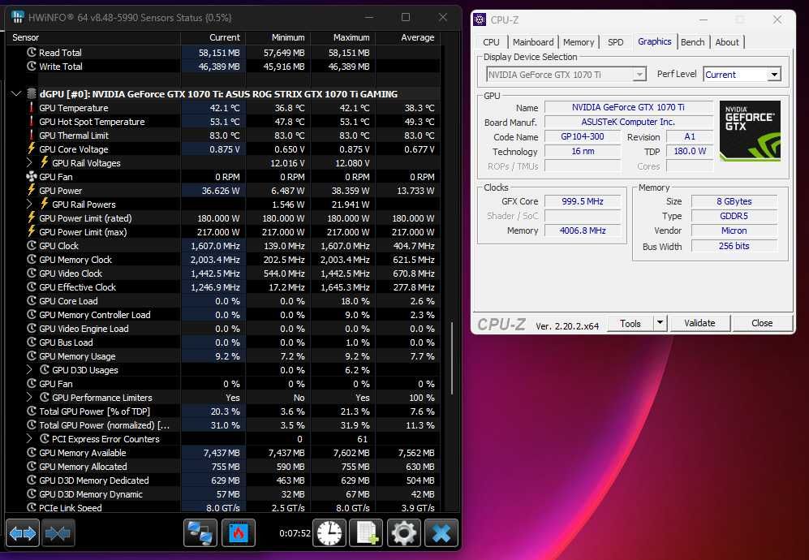Screen dimensions: 809x560
Task: Expand PCI Express Error Counters
Action: [x=30, y=439]
